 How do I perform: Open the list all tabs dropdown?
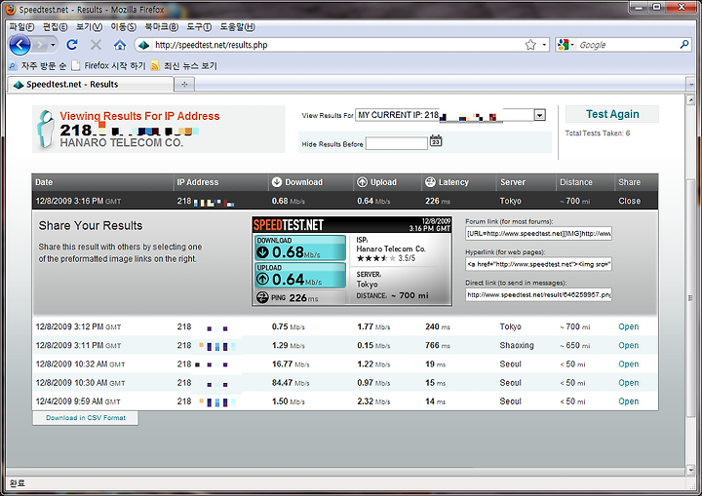691,84
